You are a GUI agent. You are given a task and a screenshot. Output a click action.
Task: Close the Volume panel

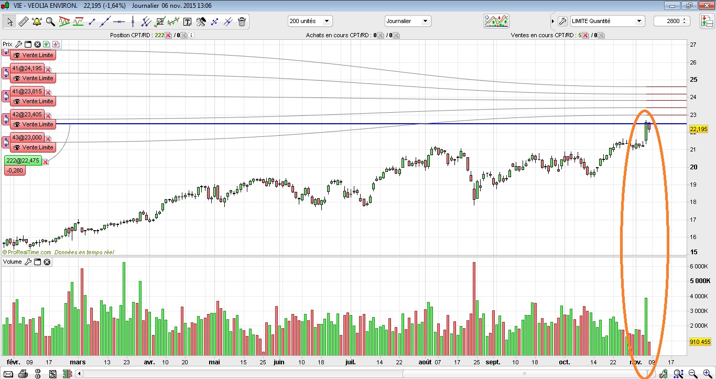point(47,262)
